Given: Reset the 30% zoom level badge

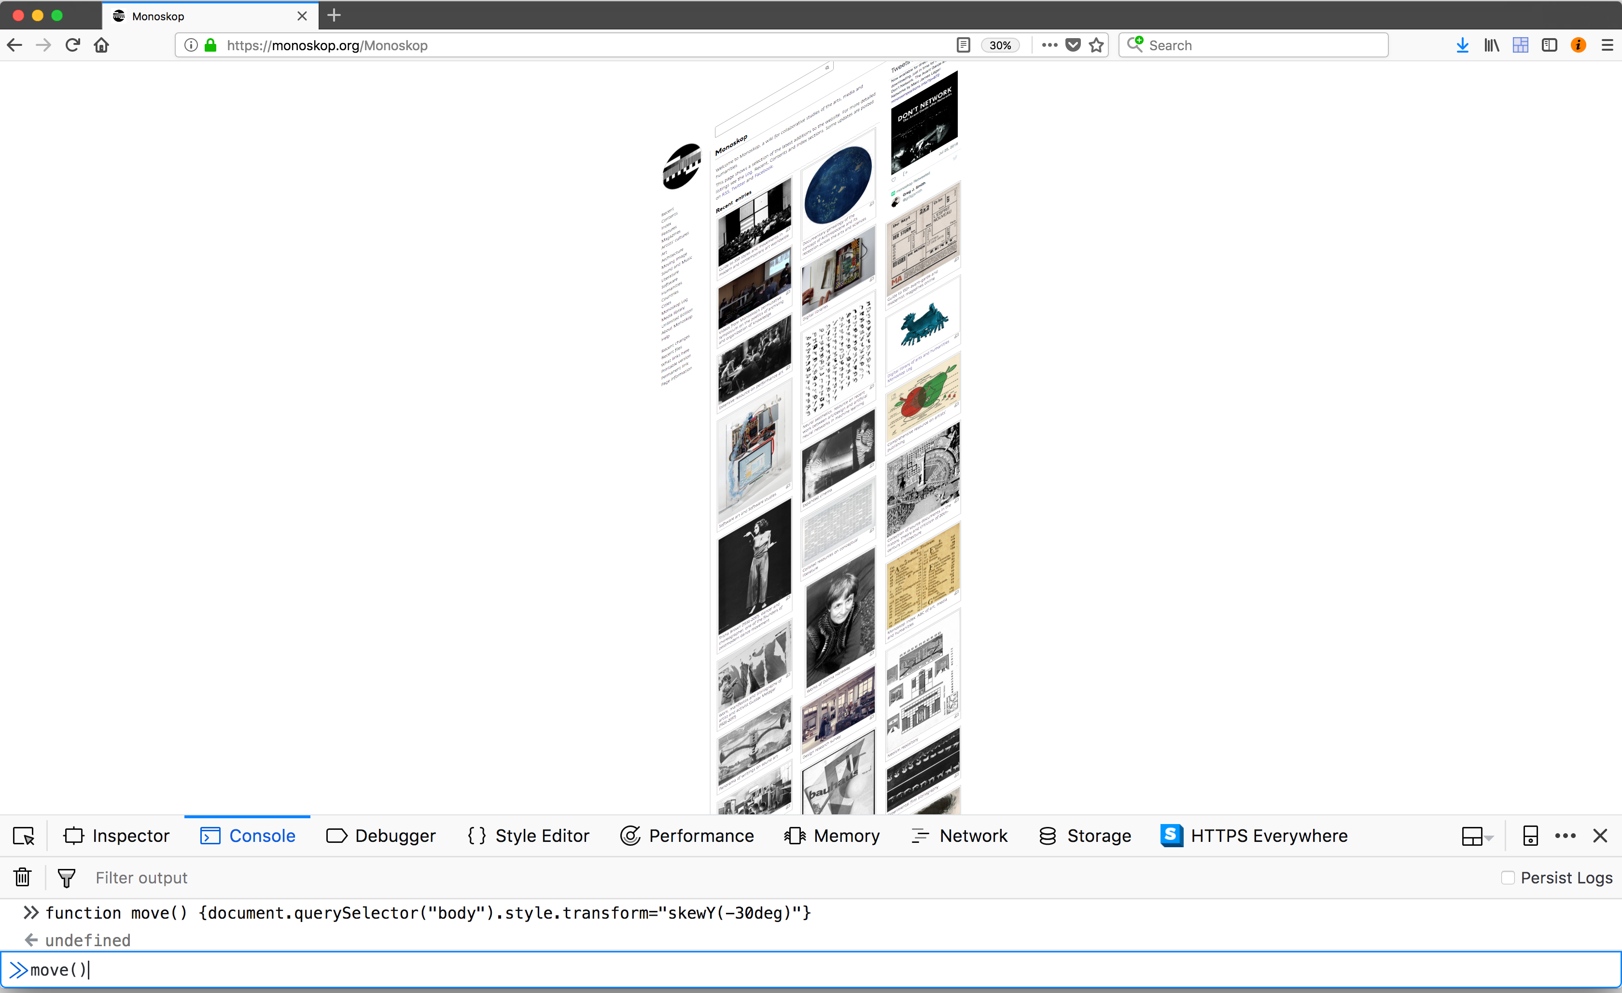Looking at the screenshot, I should tap(1000, 45).
